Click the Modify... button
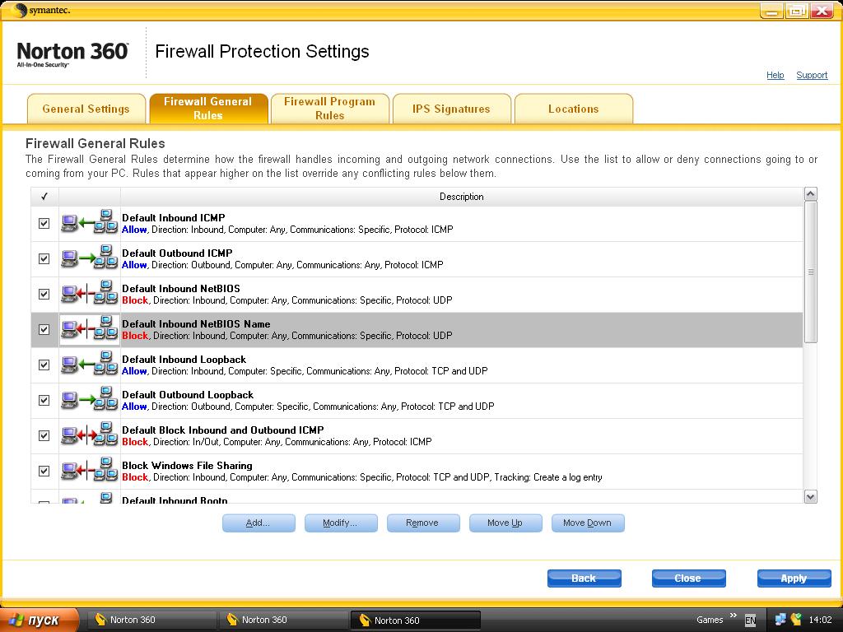Image resolution: width=843 pixels, height=632 pixels. 341,523
